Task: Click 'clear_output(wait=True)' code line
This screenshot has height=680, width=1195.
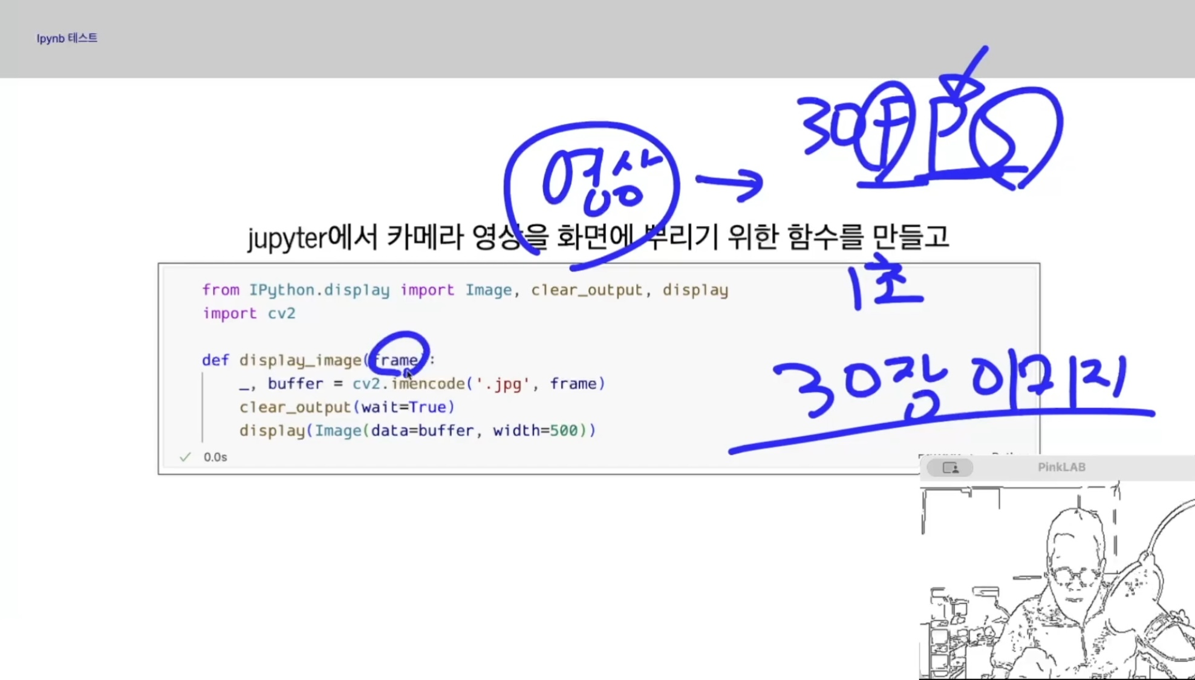Action: tap(347, 407)
